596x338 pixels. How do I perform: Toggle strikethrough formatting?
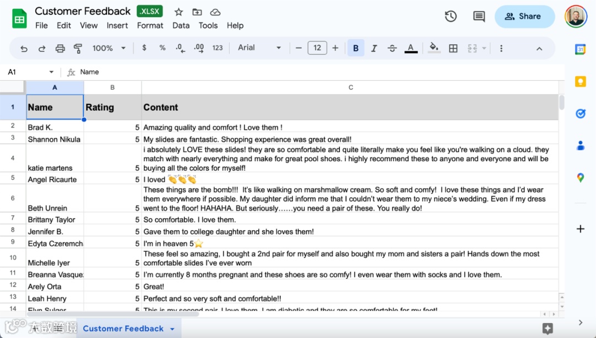[x=392, y=48]
